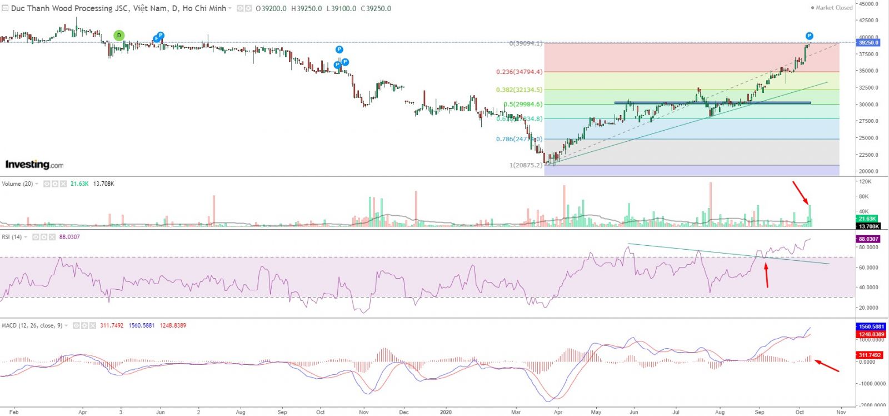Click the current price tag 39250.0

[x=868, y=42]
